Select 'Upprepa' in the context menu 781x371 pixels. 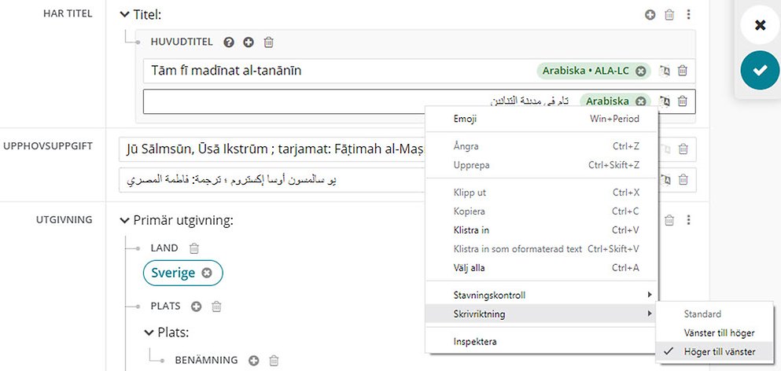coord(541,165)
